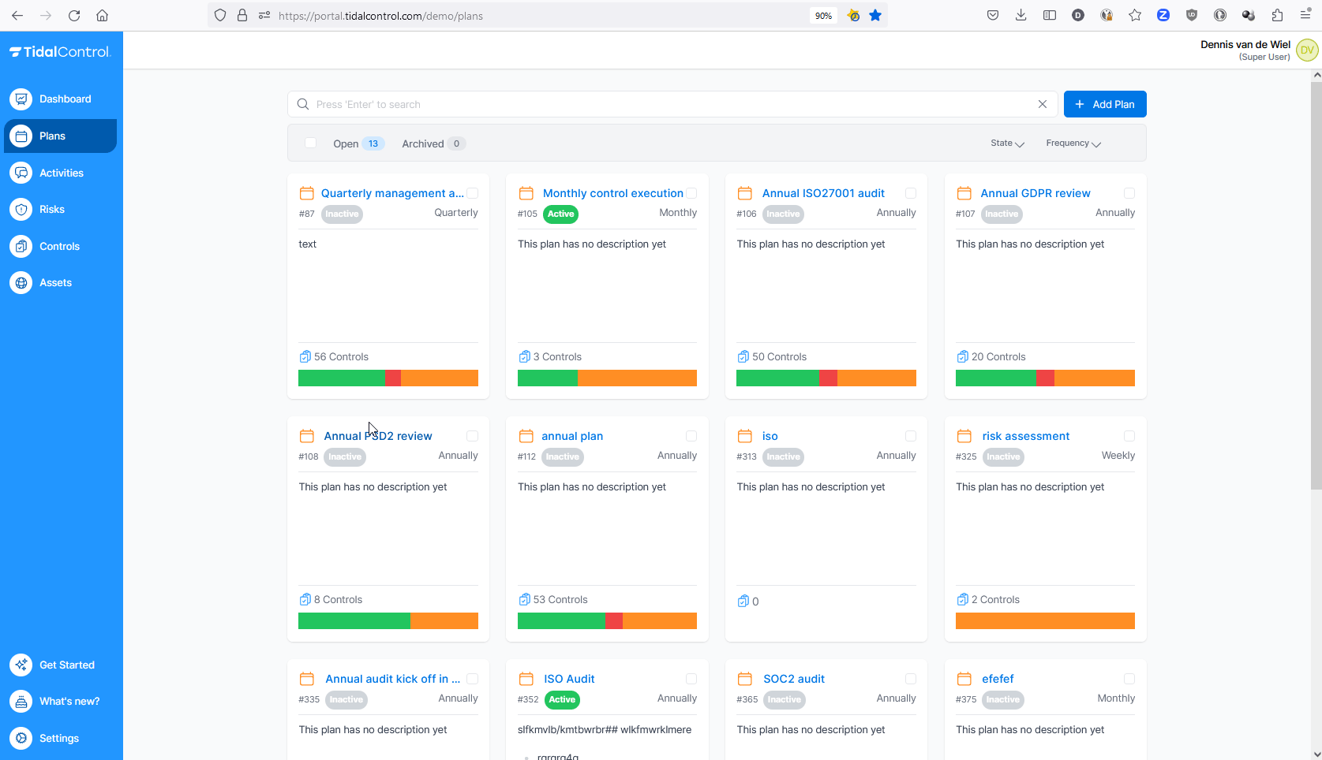Go to Controls in the sidebar

(59, 247)
